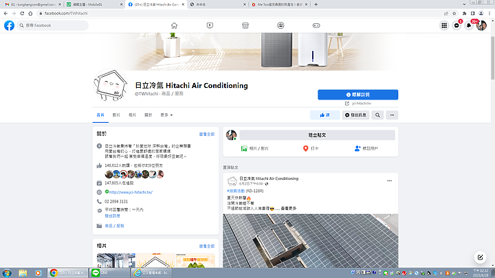Image resolution: width=495 pixels, height=278 pixels.
Task: Open post author Hitachi Air Conditioning link
Action: click(269, 178)
